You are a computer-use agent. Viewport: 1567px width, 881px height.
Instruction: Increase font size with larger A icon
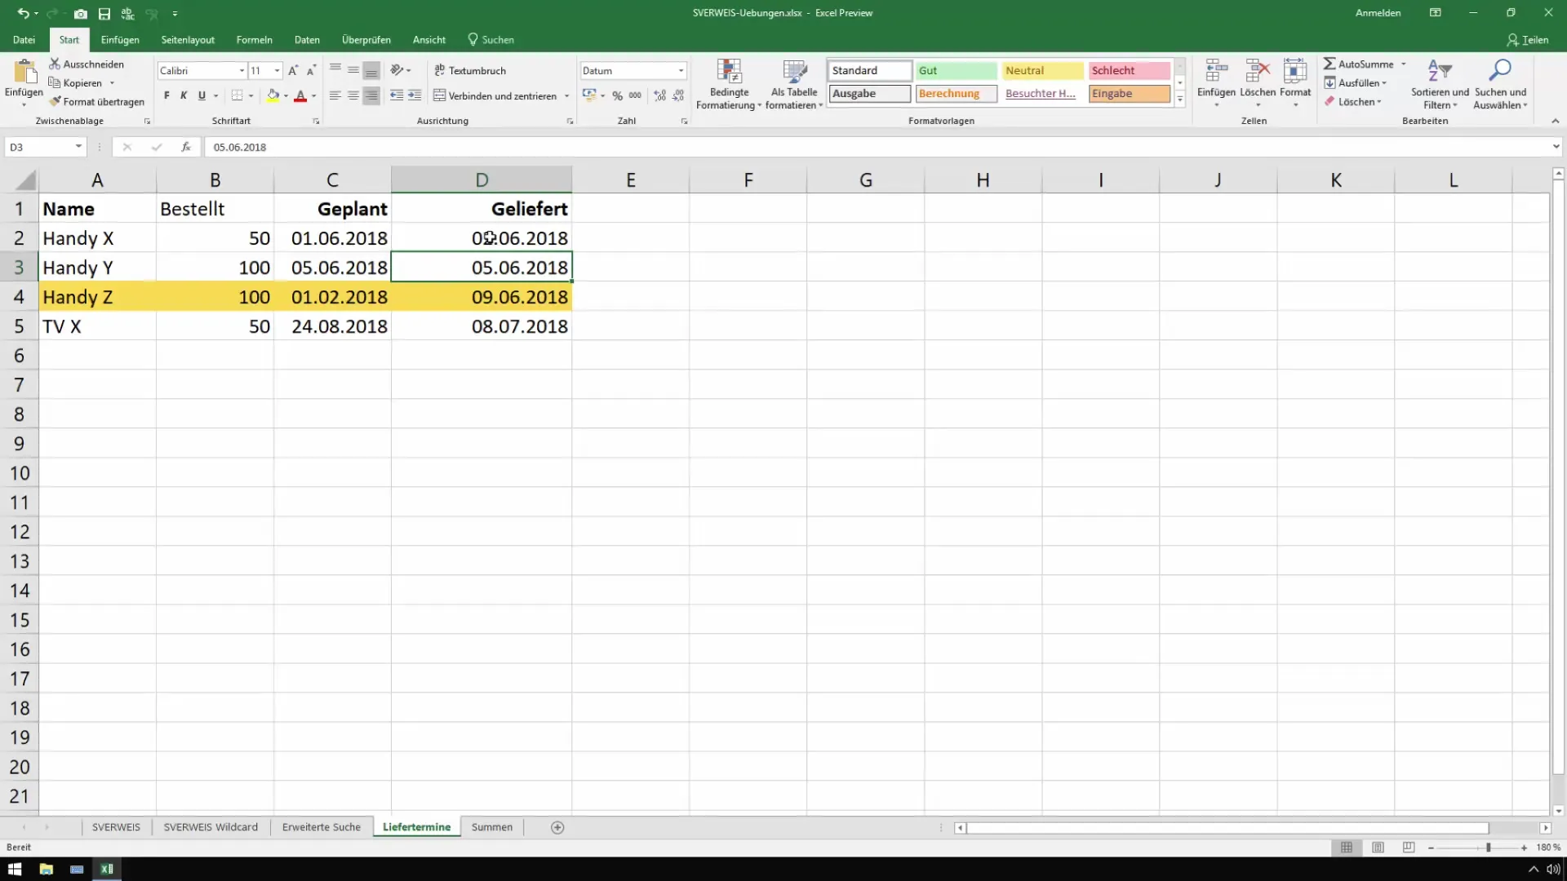click(x=293, y=71)
